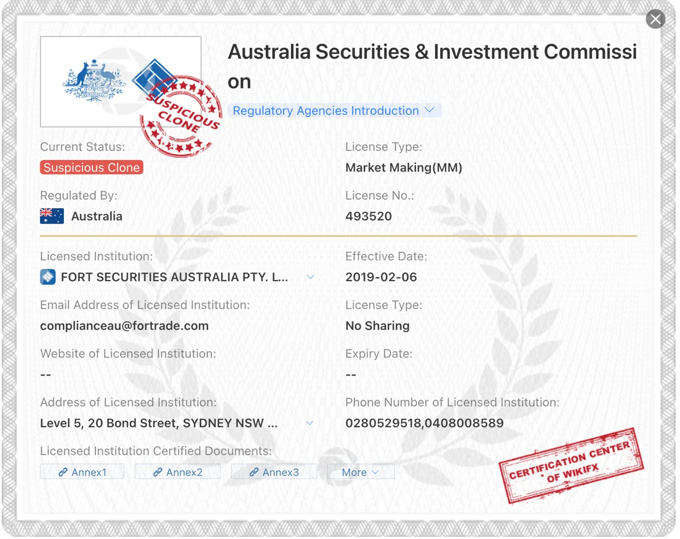Click the link icon beside Annex3

tap(254, 473)
